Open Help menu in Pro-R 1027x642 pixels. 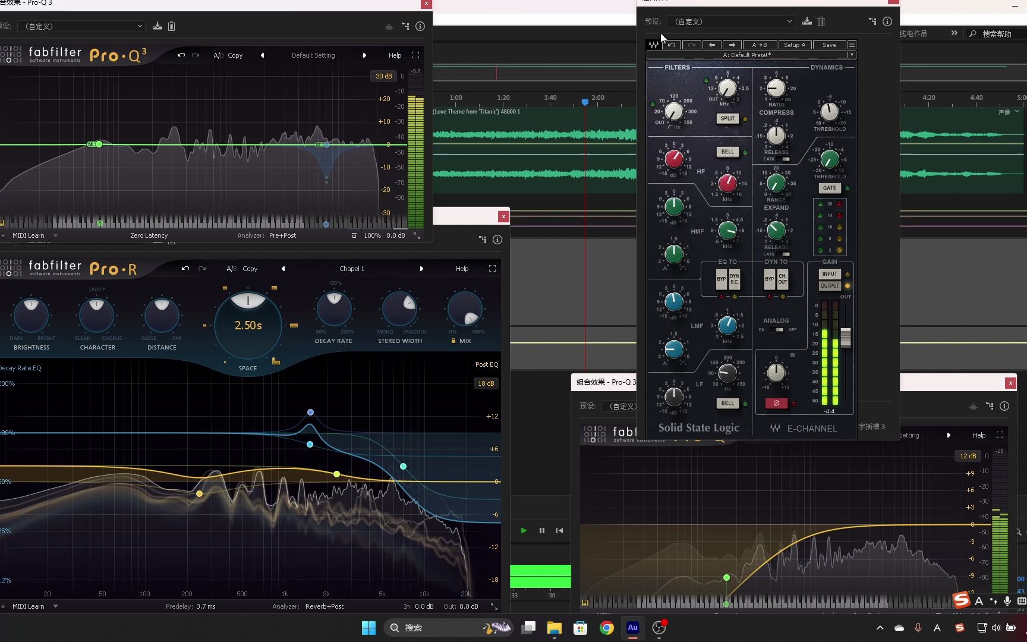(462, 269)
